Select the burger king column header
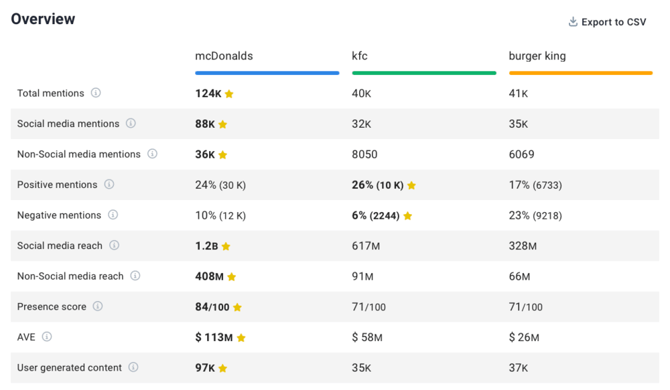 pyautogui.click(x=537, y=56)
